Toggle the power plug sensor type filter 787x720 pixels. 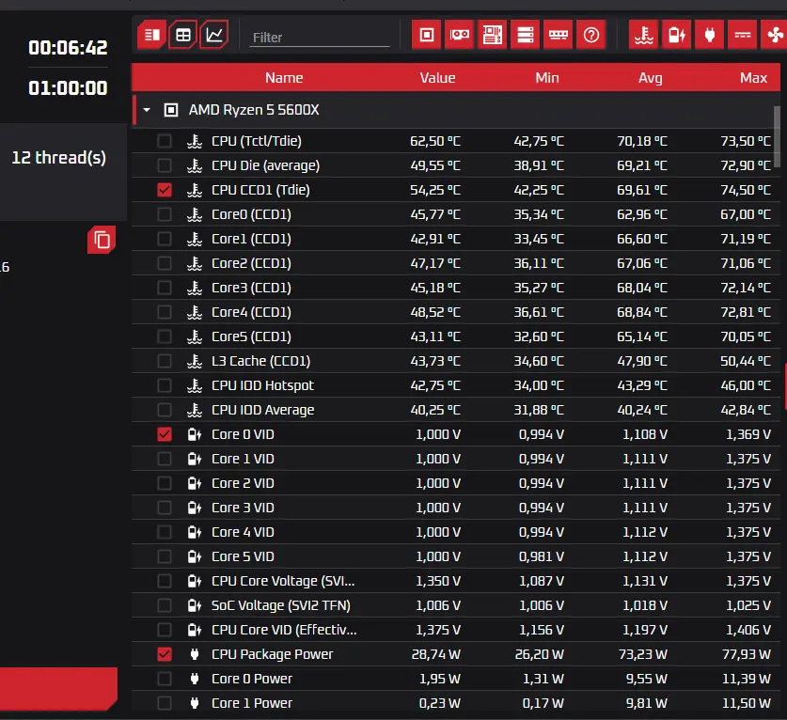coord(710,35)
